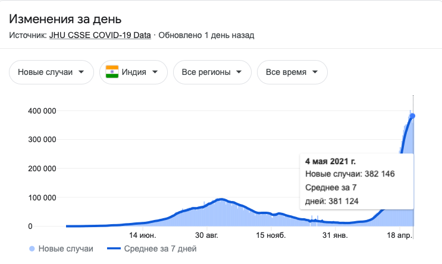442x264 pixels.
Task: Click the caret arrow beside Индия
Action: (155, 73)
